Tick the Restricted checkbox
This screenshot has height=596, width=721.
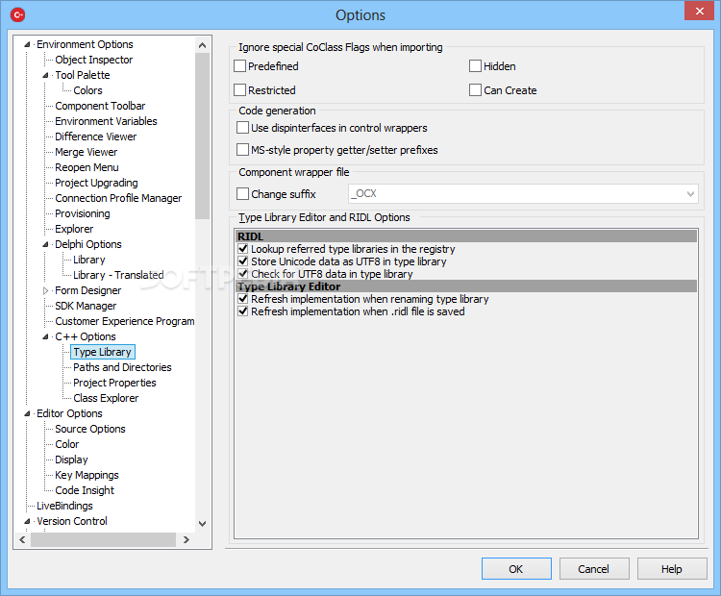pyautogui.click(x=239, y=90)
